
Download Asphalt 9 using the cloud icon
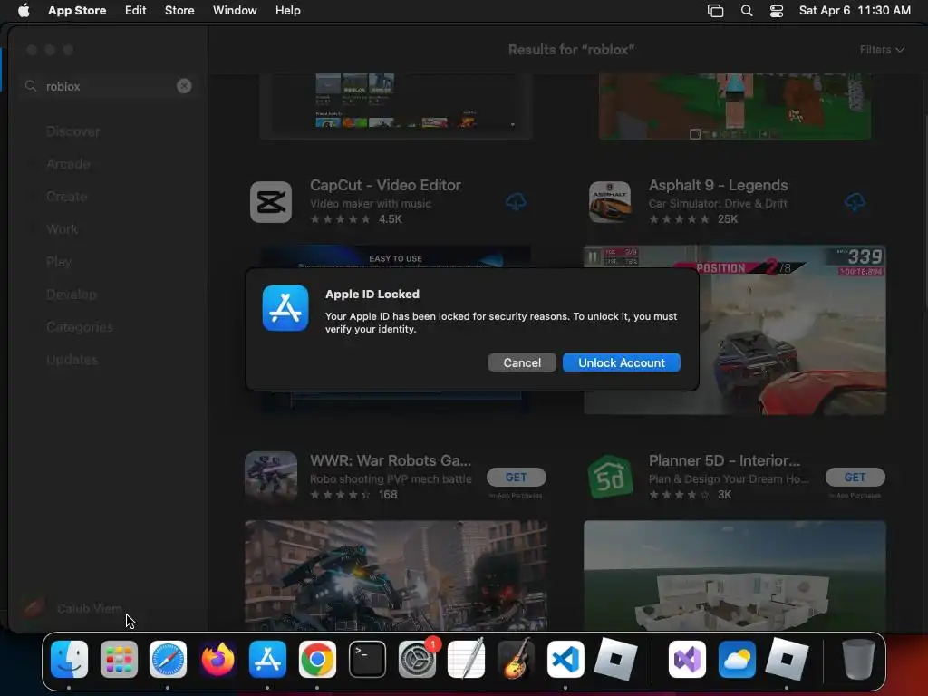(855, 202)
